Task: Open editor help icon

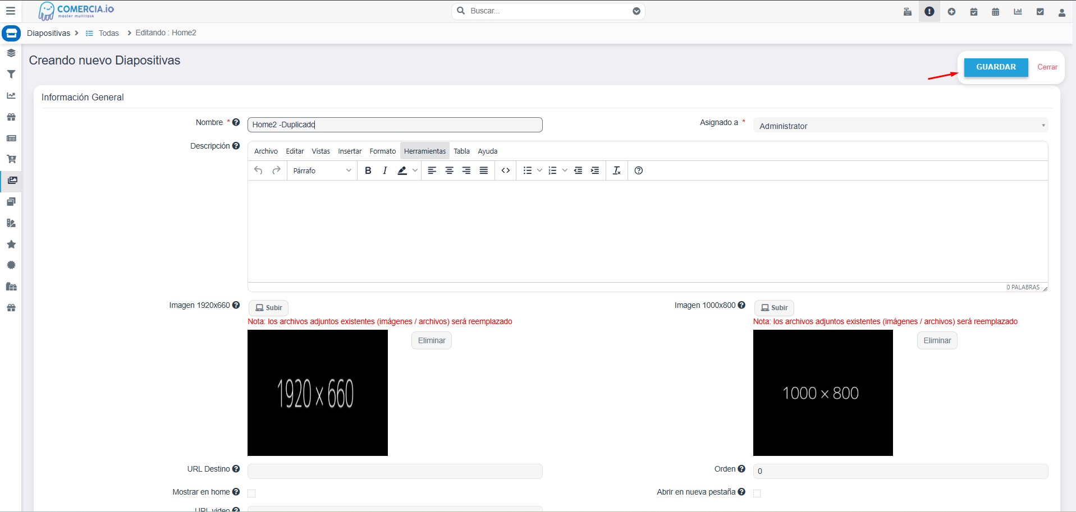Action: (639, 170)
